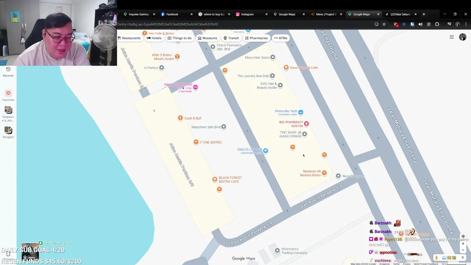Open the Recents panel in the sidebar
This screenshot has width=471, height=265.
(8, 72)
